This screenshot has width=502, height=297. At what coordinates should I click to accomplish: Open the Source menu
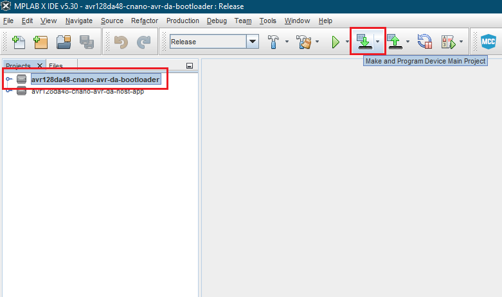pos(112,21)
